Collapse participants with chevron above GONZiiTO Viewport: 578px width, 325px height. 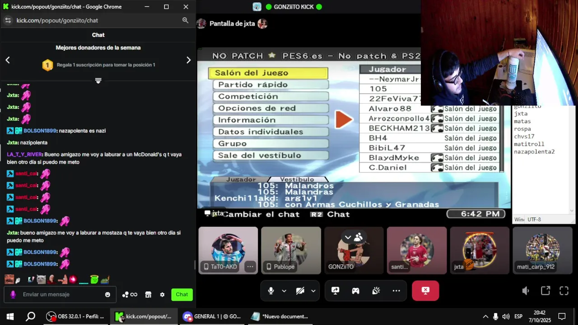pyautogui.click(x=348, y=237)
